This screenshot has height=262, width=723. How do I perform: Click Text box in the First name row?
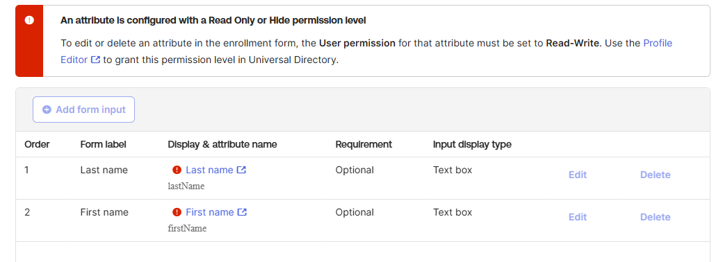(x=453, y=212)
